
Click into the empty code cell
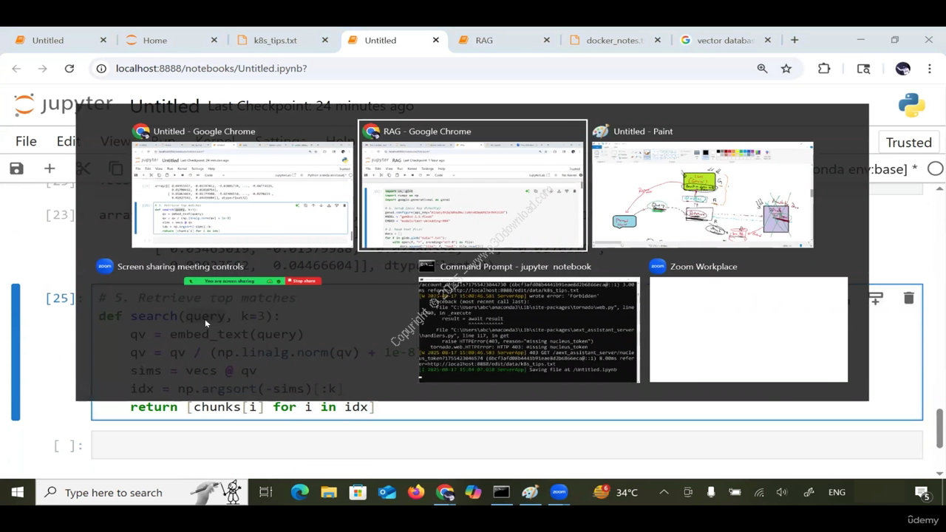[x=507, y=446]
